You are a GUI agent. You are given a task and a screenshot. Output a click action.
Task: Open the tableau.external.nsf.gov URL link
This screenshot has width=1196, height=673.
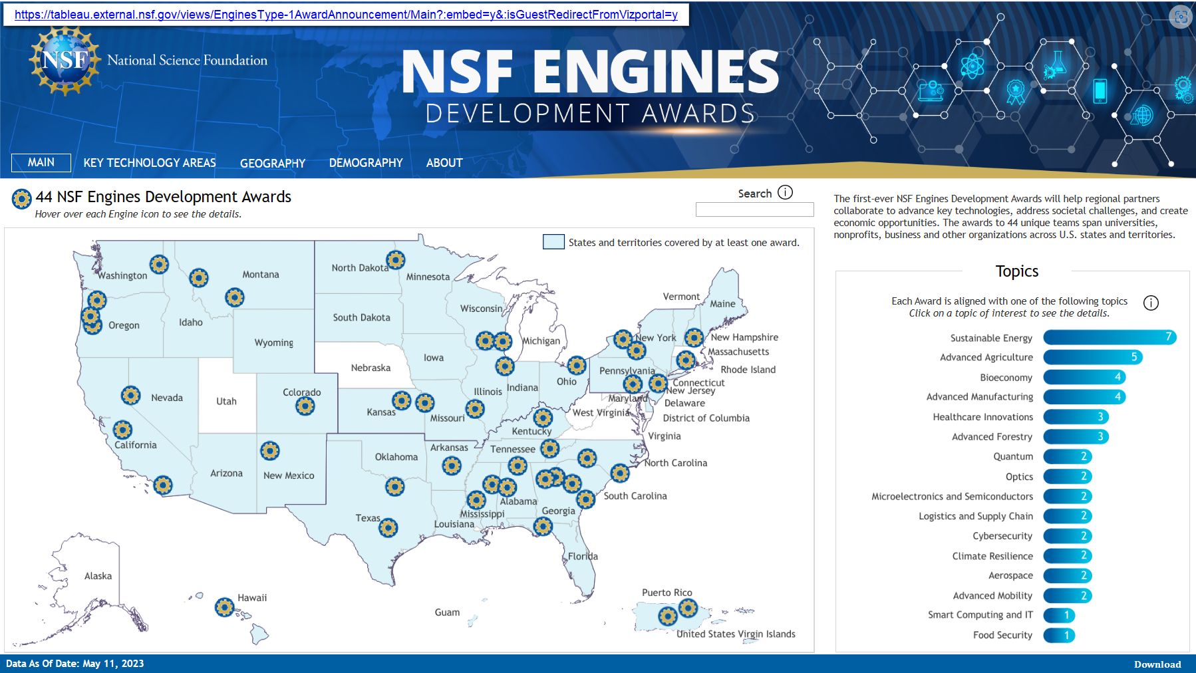point(347,15)
